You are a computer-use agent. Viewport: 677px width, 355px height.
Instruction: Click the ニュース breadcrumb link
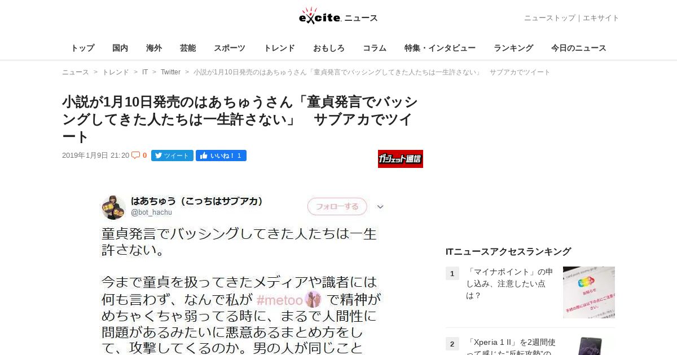pos(76,72)
